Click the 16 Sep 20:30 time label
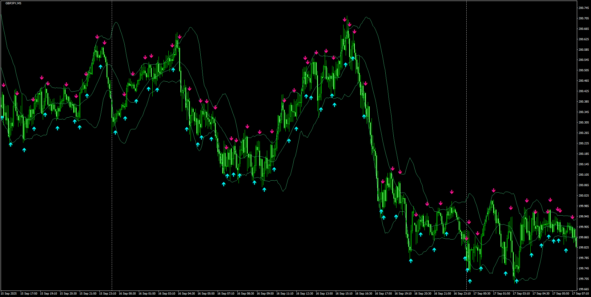The height and width of the screenshot is (297, 591). click(x=423, y=294)
